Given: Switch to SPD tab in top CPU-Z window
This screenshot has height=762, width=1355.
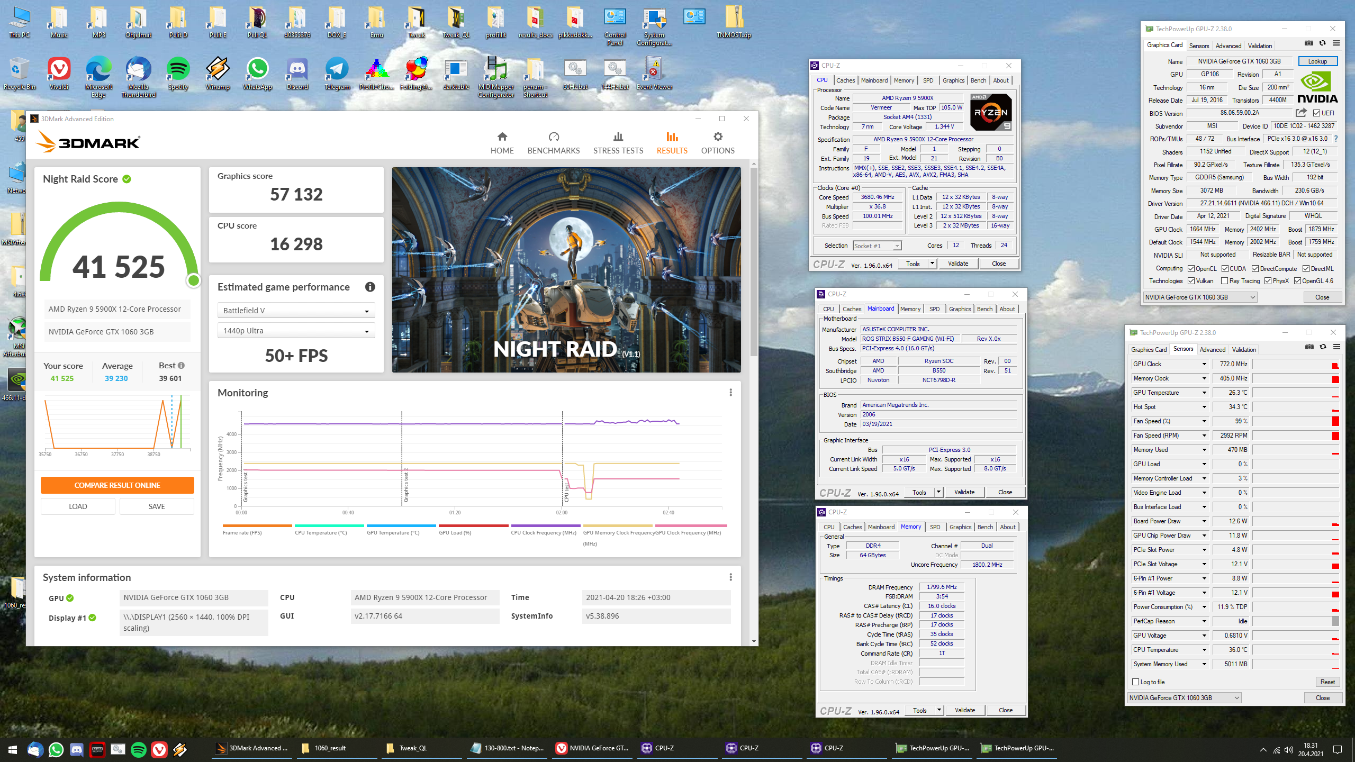Looking at the screenshot, I should (928, 80).
